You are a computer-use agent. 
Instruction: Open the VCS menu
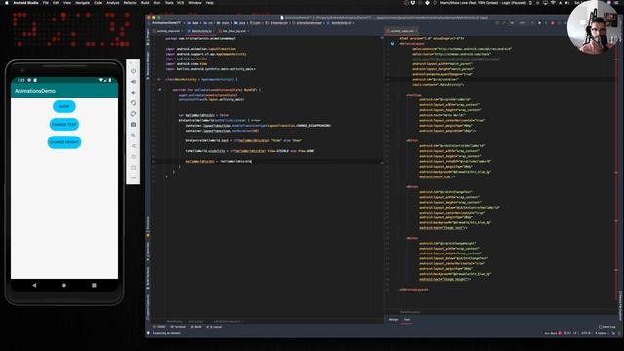click(180, 3)
